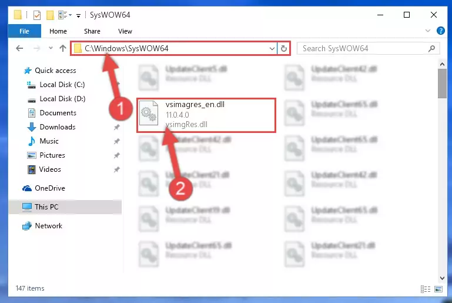Open Local Disk (D:) in sidebar
This screenshot has height=303, width=452.
[62, 99]
